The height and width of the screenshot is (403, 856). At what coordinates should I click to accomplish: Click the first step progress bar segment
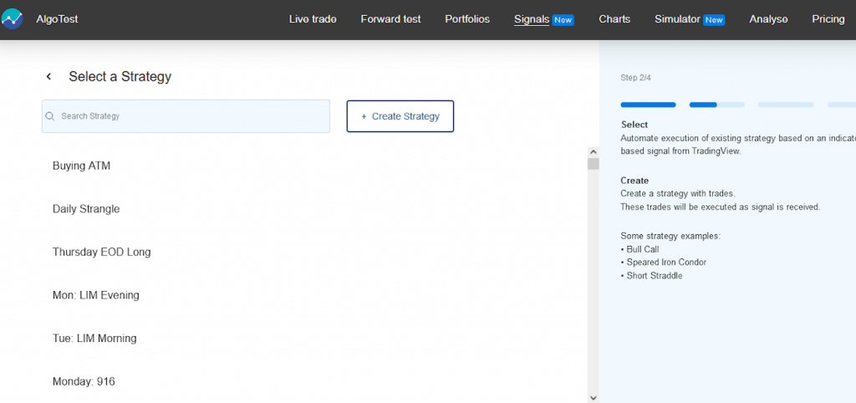[648, 105]
